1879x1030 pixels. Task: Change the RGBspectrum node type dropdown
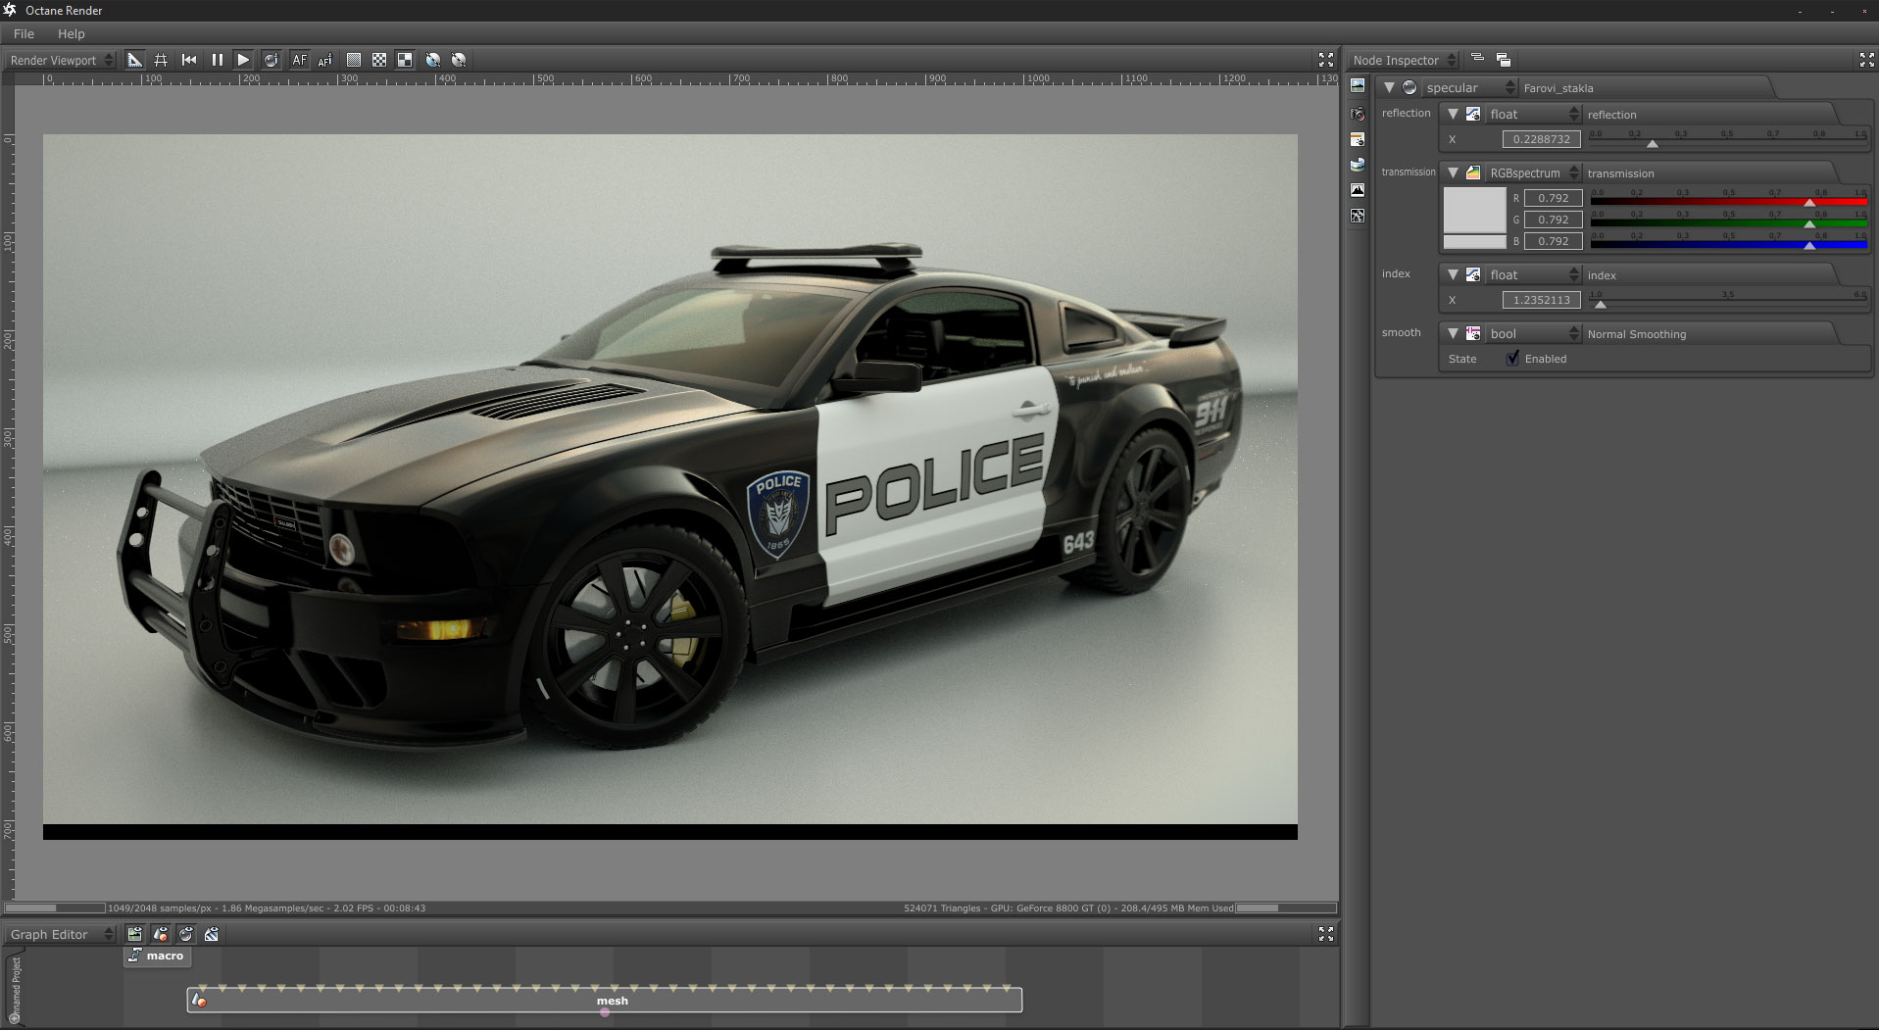click(1533, 172)
